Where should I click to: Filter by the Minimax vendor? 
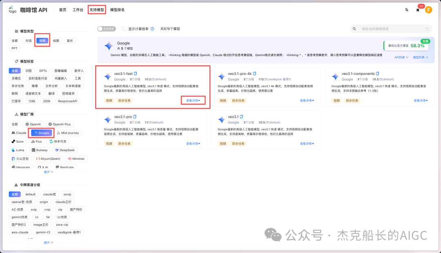click(x=76, y=159)
